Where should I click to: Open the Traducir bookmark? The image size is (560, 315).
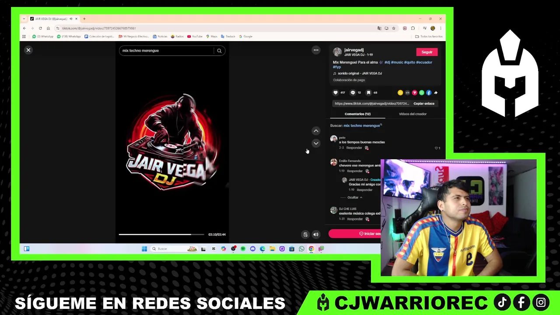click(228, 36)
